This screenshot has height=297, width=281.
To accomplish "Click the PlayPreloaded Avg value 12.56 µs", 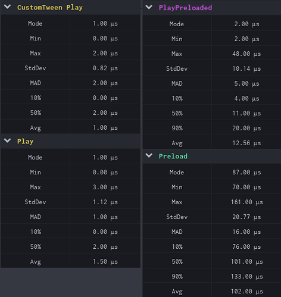I will click(246, 143).
